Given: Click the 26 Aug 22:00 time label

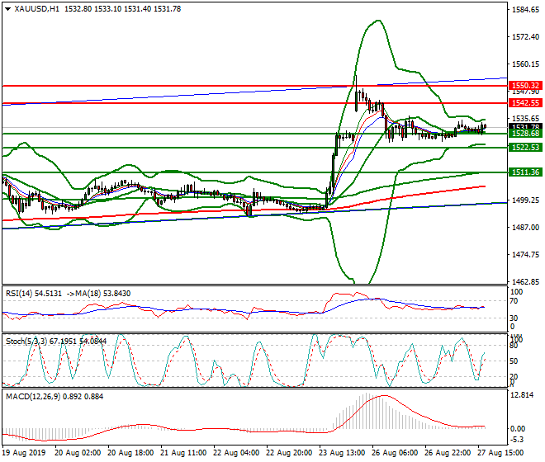Looking at the screenshot, I should (x=448, y=453).
